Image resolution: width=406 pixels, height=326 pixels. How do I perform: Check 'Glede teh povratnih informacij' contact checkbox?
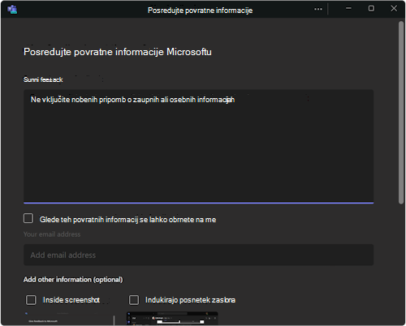[x=28, y=218]
